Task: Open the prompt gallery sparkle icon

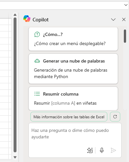Action: pyautogui.click(x=90, y=150)
